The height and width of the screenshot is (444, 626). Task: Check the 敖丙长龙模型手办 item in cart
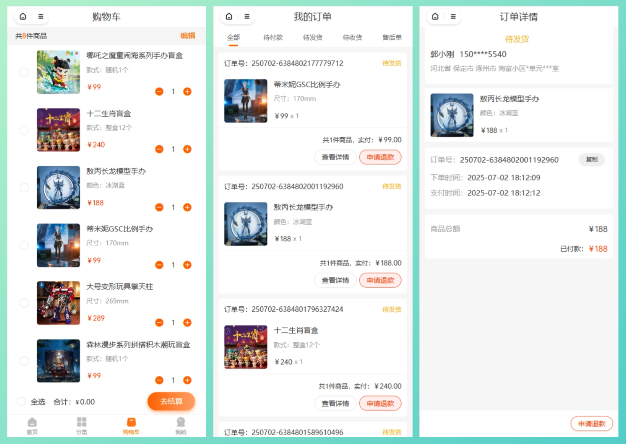pyautogui.click(x=24, y=188)
